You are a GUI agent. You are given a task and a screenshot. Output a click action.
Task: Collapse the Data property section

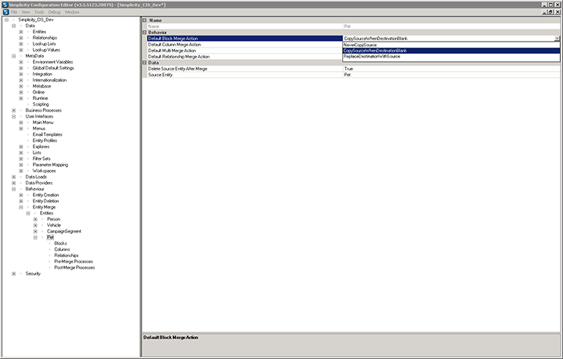(145, 63)
